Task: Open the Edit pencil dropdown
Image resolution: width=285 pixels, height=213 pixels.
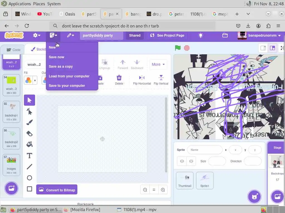Action: (70, 35)
